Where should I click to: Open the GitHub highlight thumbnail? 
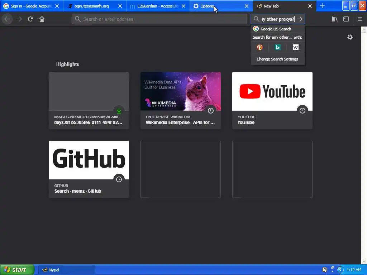click(x=89, y=160)
